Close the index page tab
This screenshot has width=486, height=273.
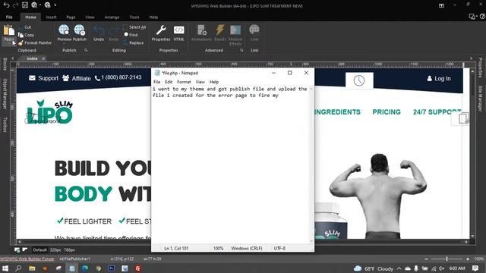[x=43, y=58]
